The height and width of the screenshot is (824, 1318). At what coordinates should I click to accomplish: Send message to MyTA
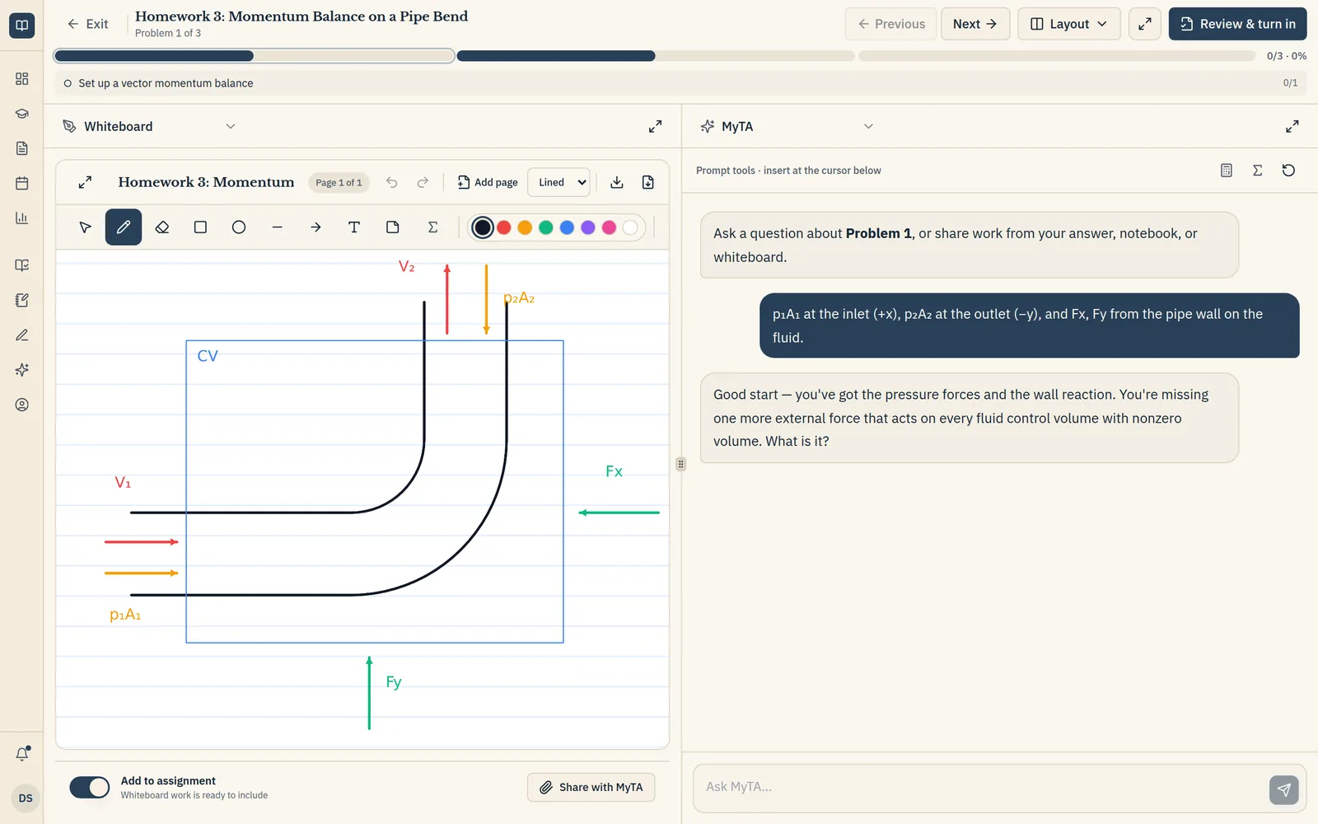click(1284, 789)
